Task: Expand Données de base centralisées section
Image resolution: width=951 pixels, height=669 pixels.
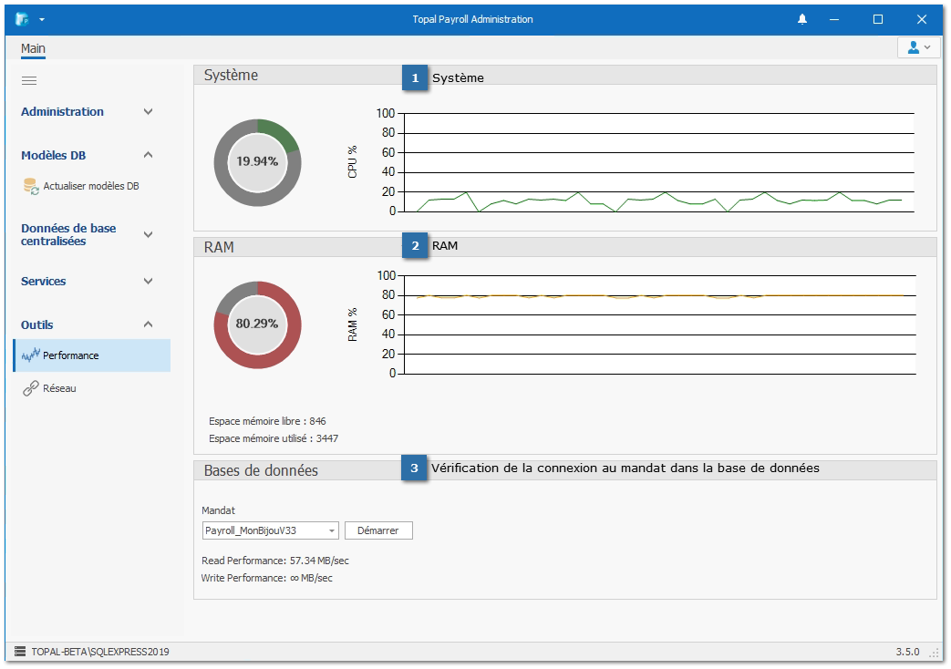Action: pyautogui.click(x=149, y=234)
